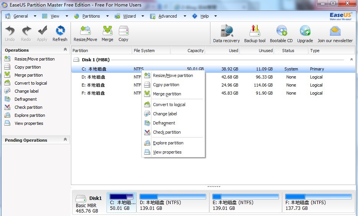Viewport: 358px width, 216px height.
Task: Collapse the Disk 1 (MBR) group
Action: [x=351, y=59]
